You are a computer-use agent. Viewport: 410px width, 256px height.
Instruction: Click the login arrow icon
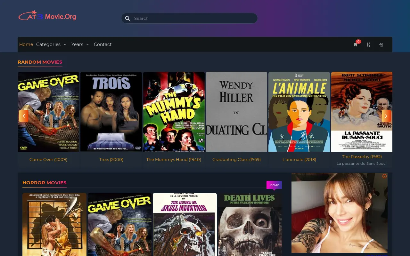[381, 44]
